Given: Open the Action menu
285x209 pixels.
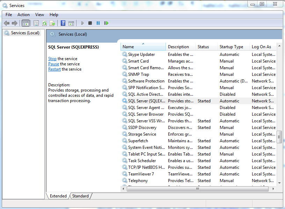Looking at the screenshot, I should tap(23, 15).
